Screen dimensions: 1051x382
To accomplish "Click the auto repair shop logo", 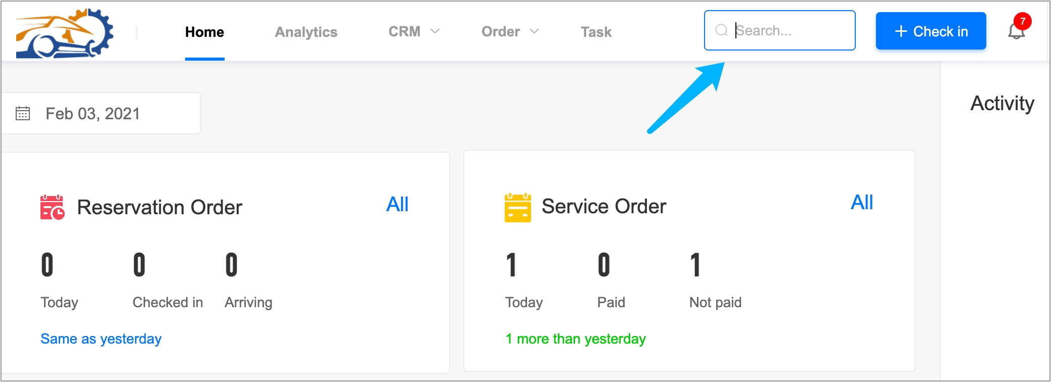I will (x=65, y=33).
